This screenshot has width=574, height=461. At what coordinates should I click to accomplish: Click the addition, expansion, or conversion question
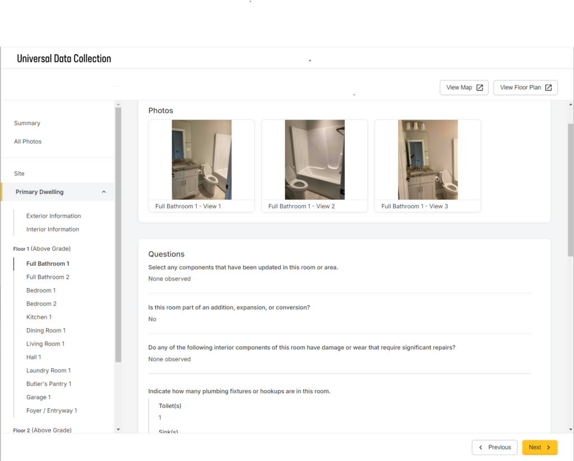(229, 307)
